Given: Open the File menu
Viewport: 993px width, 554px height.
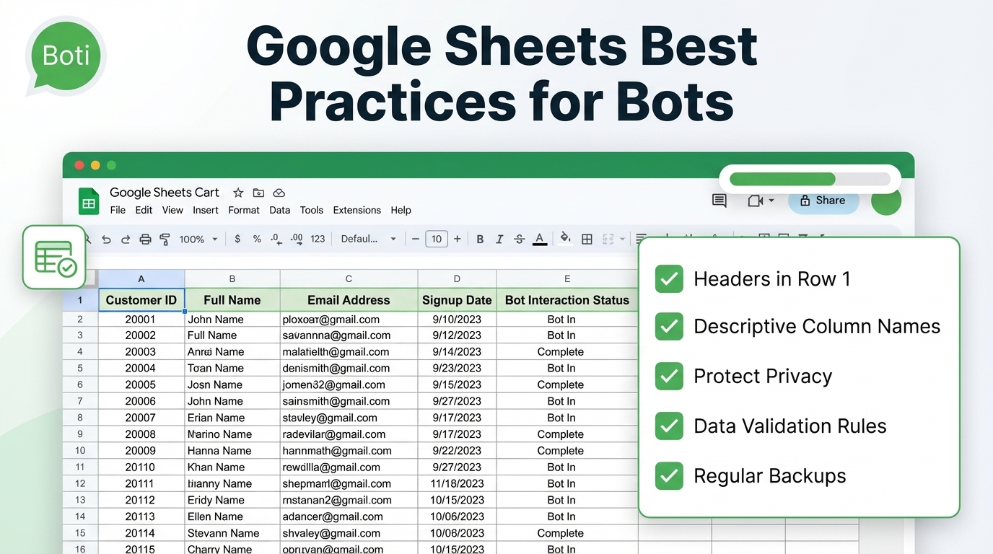Looking at the screenshot, I should coord(118,210).
